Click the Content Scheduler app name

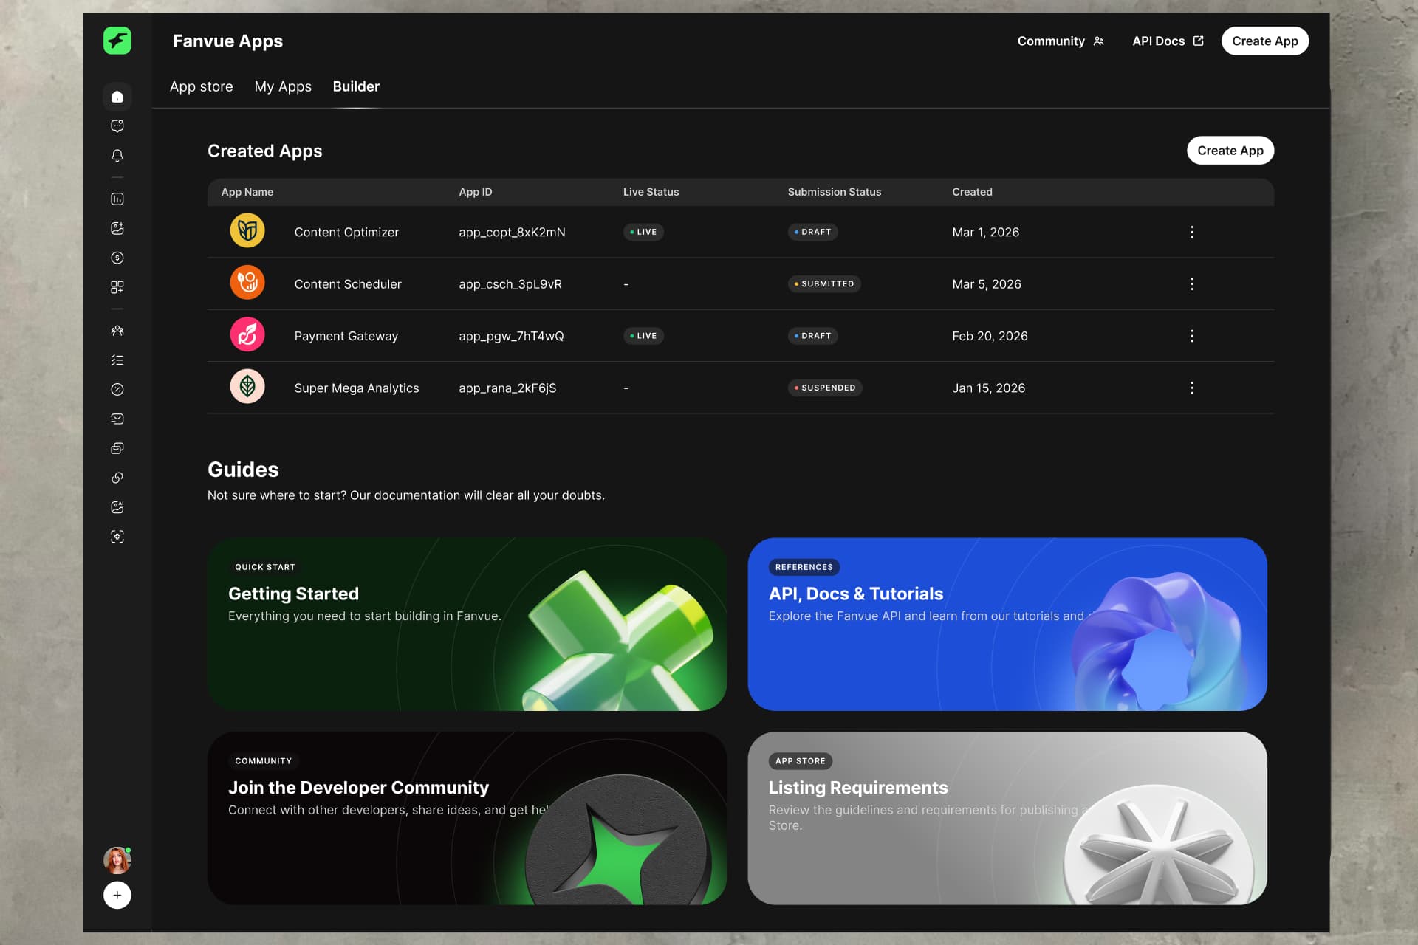point(348,284)
